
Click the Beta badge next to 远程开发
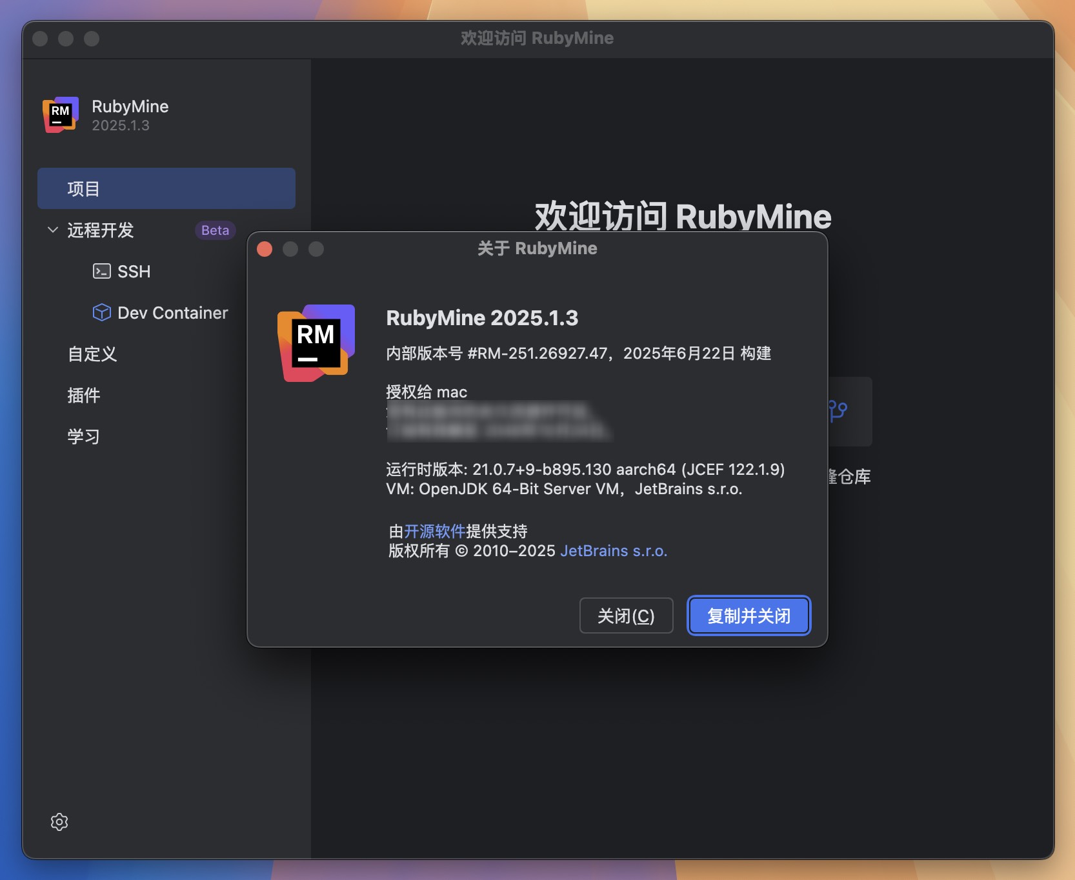pyautogui.click(x=215, y=230)
